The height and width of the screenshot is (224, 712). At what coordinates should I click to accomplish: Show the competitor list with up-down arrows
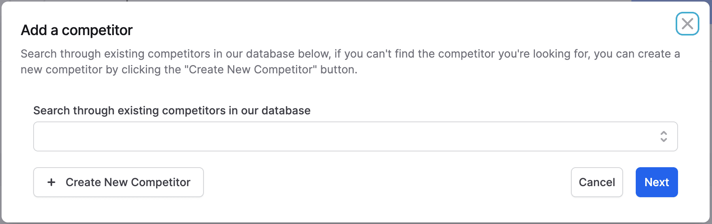click(x=664, y=136)
